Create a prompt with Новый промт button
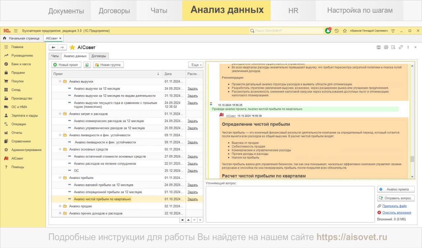Image resolution: width=422 pixels, height=248 pixels. coord(66,65)
